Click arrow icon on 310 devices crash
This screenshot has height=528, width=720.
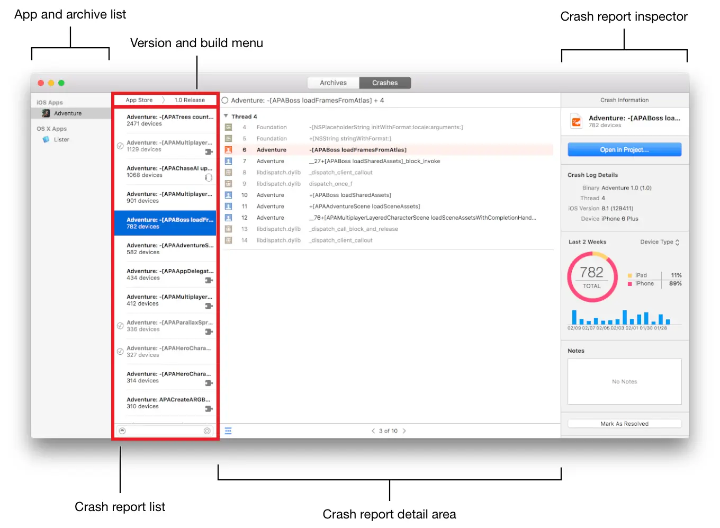209,409
